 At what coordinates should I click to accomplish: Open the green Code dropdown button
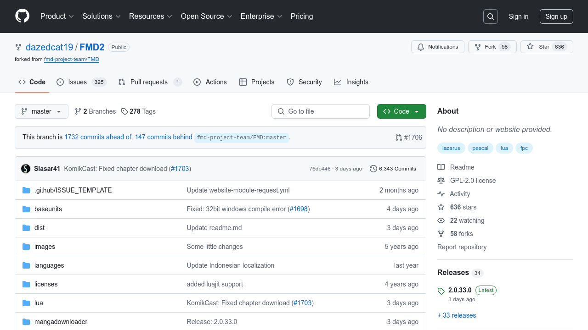tap(401, 111)
